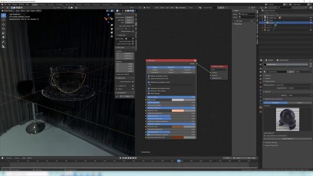Open the Texture properties tab icon

coord(261,112)
